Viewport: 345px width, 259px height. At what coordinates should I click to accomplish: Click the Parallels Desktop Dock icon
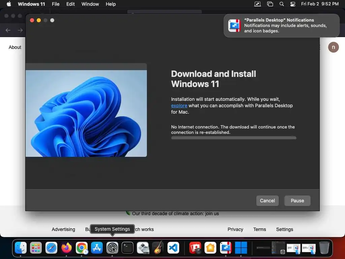pyautogui.click(x=226, y=248)
